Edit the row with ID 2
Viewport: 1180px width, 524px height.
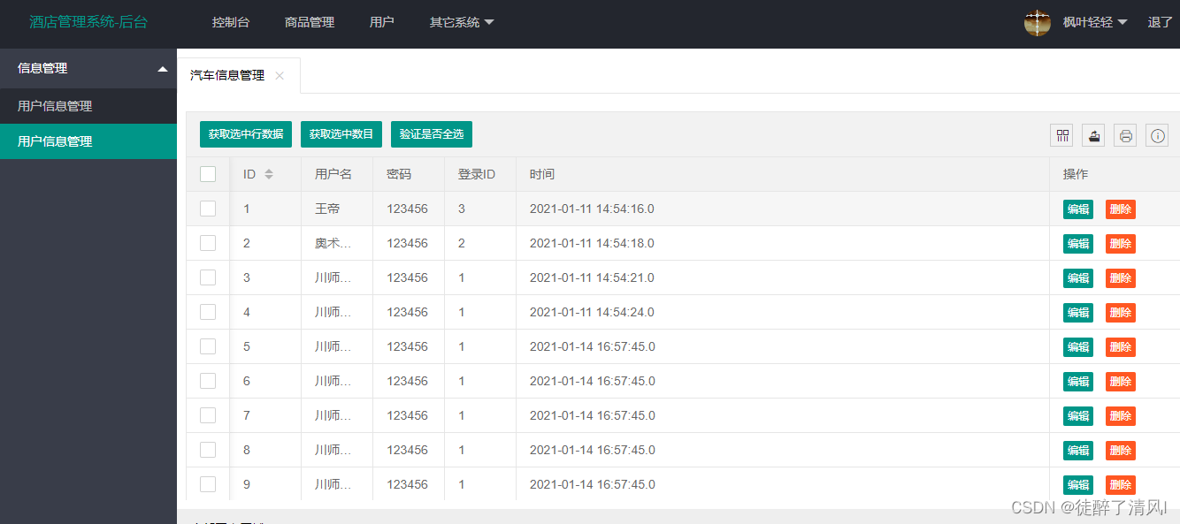point(1078,244)
